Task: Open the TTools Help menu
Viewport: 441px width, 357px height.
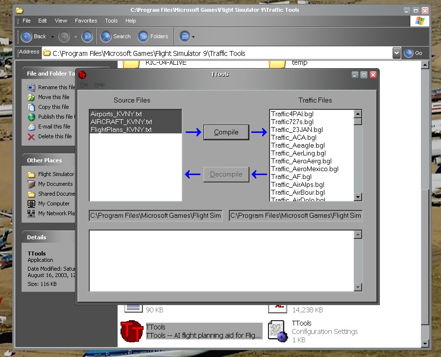Action: pyautogui.click(x=99, y=84)
